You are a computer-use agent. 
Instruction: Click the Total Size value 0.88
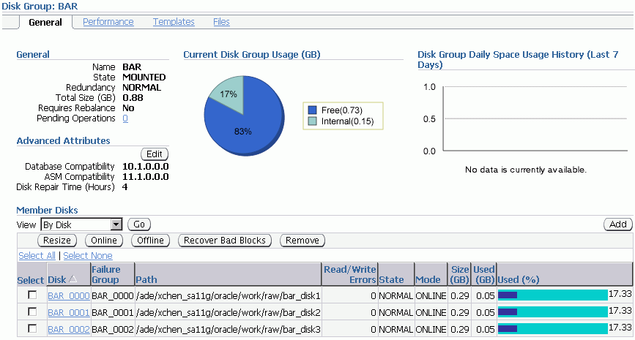pyautogui.click(x=133, y=98)
